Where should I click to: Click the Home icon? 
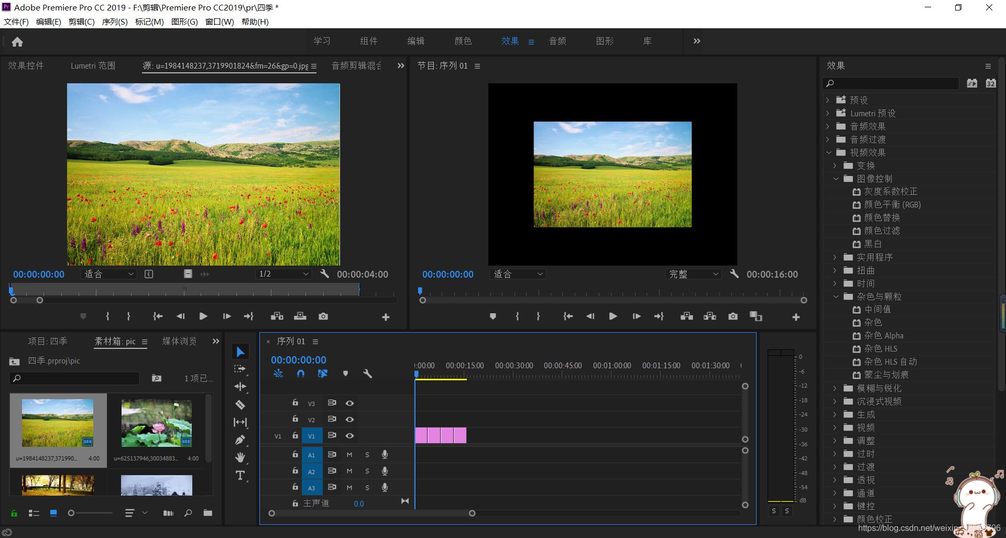coord(17,42)
